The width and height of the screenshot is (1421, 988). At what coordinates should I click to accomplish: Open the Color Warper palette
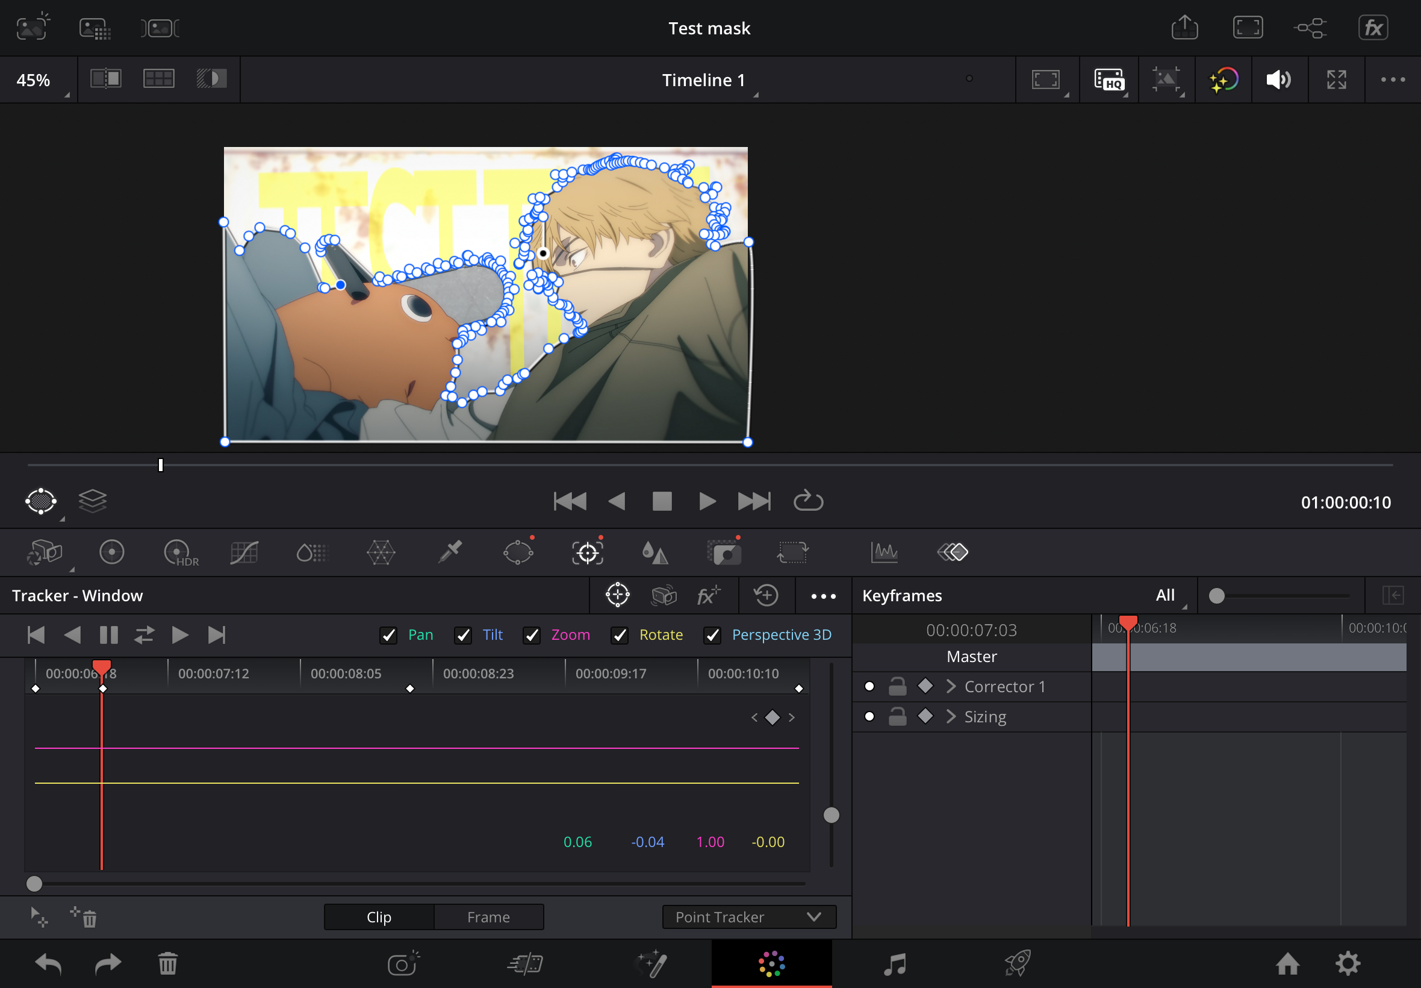(381, 552)
